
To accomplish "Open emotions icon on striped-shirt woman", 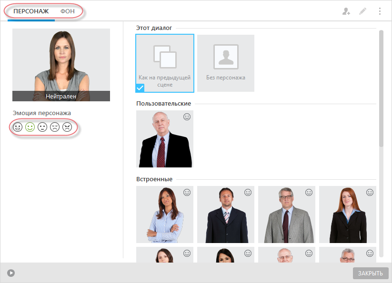I will [187, 193].
